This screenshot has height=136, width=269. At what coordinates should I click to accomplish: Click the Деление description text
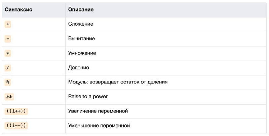pos(79,67)
